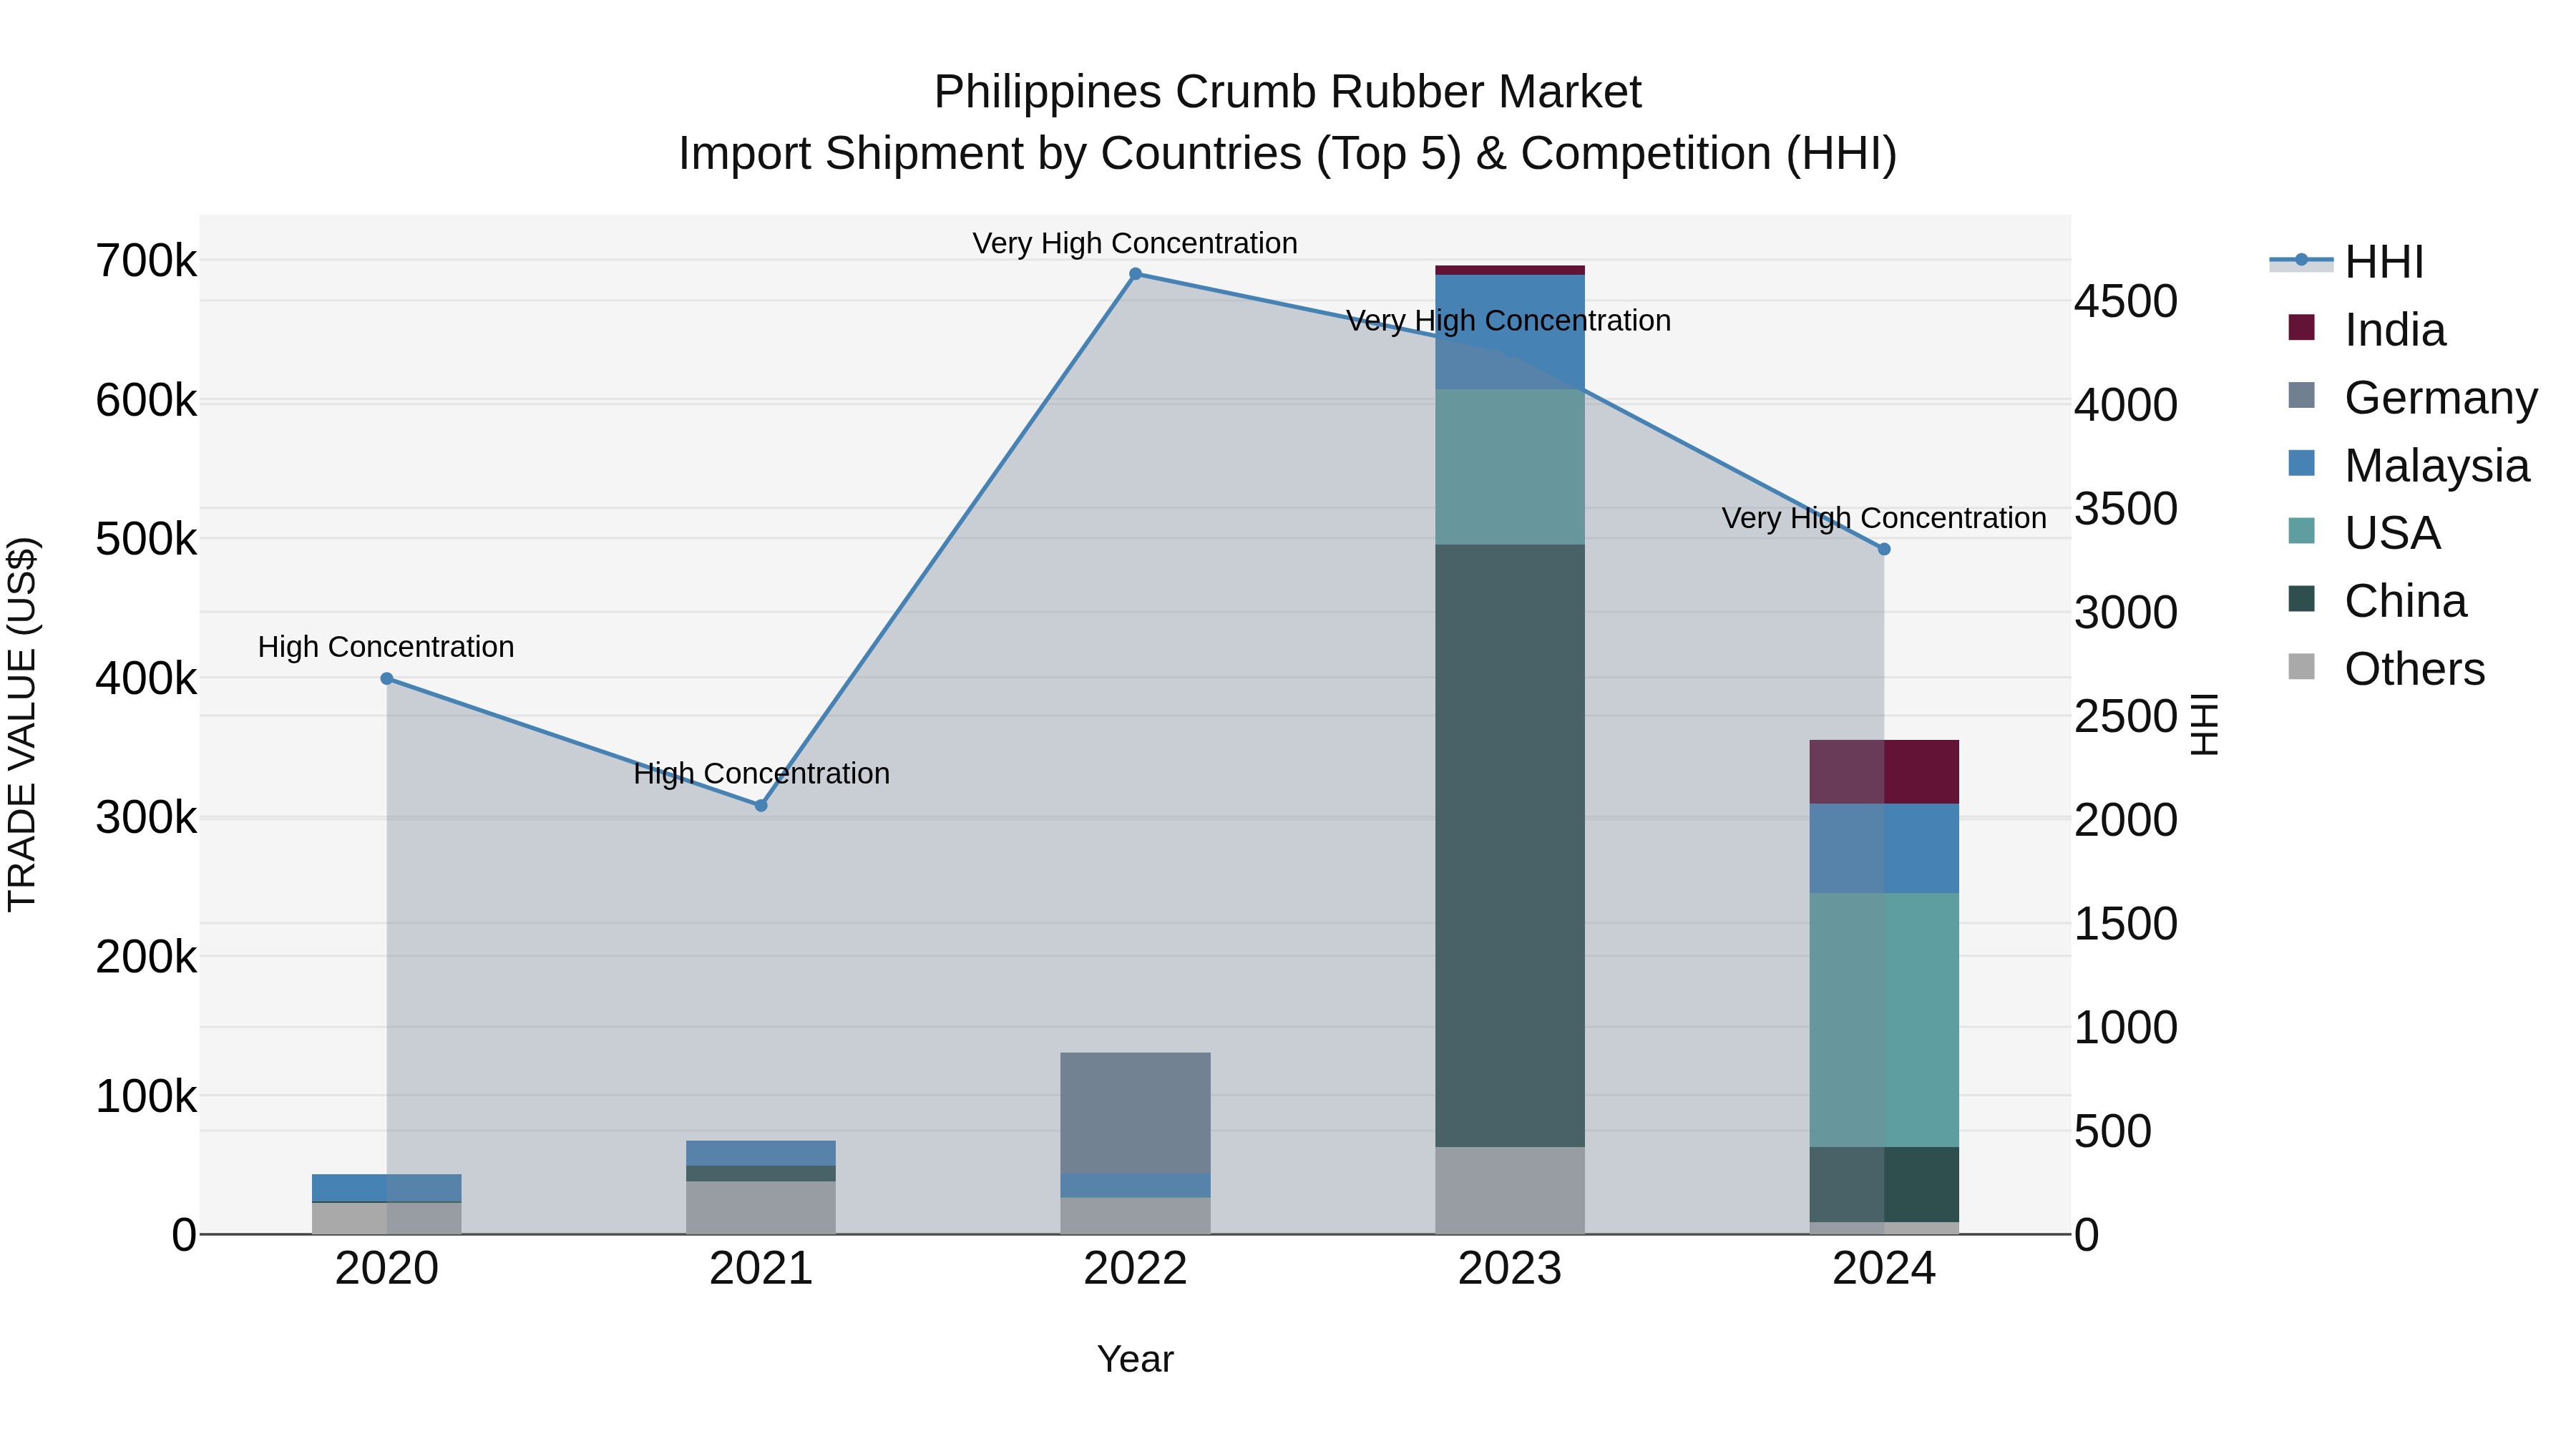2576x1449 pixels.
Task: Click 700k tick on left axis
Action: point(146,261)
